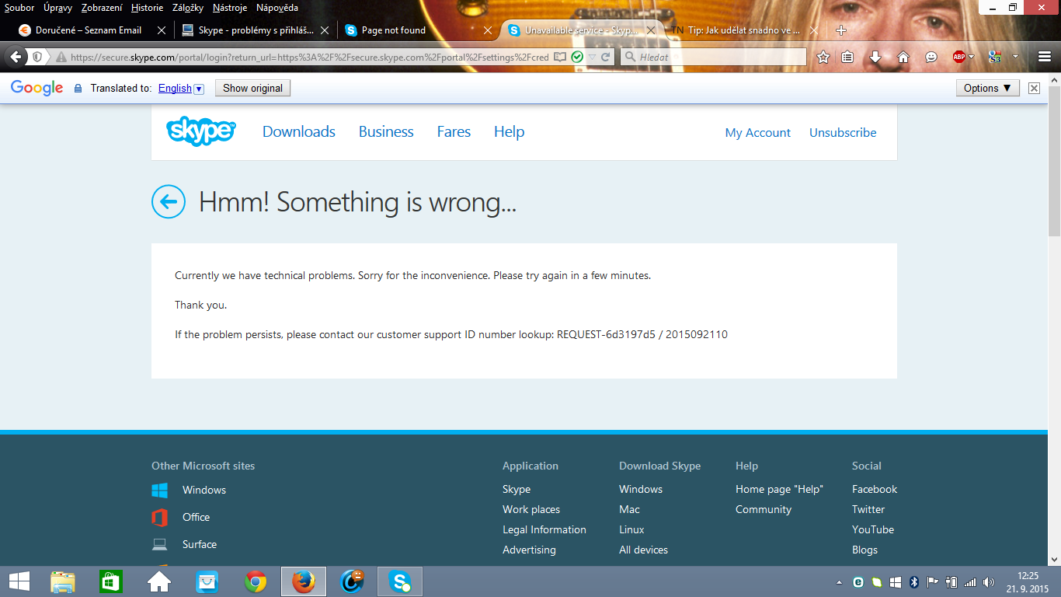
Task: Open the Firefox downloads arrow
Action: click(875, 57)
